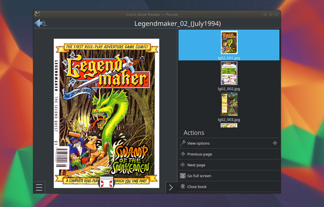Screen dimensions: 324x207
Task: Click the round fullscreen action button
Action: pos(106,183)
